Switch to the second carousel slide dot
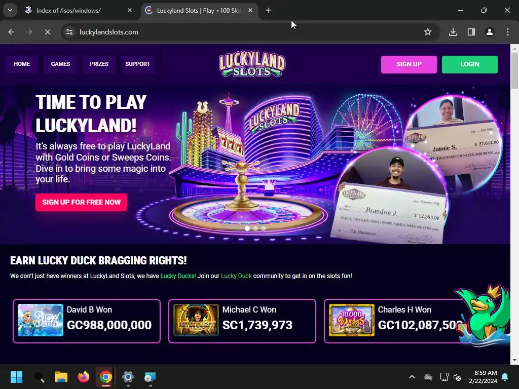519x389 pixels. pos(255,228)
